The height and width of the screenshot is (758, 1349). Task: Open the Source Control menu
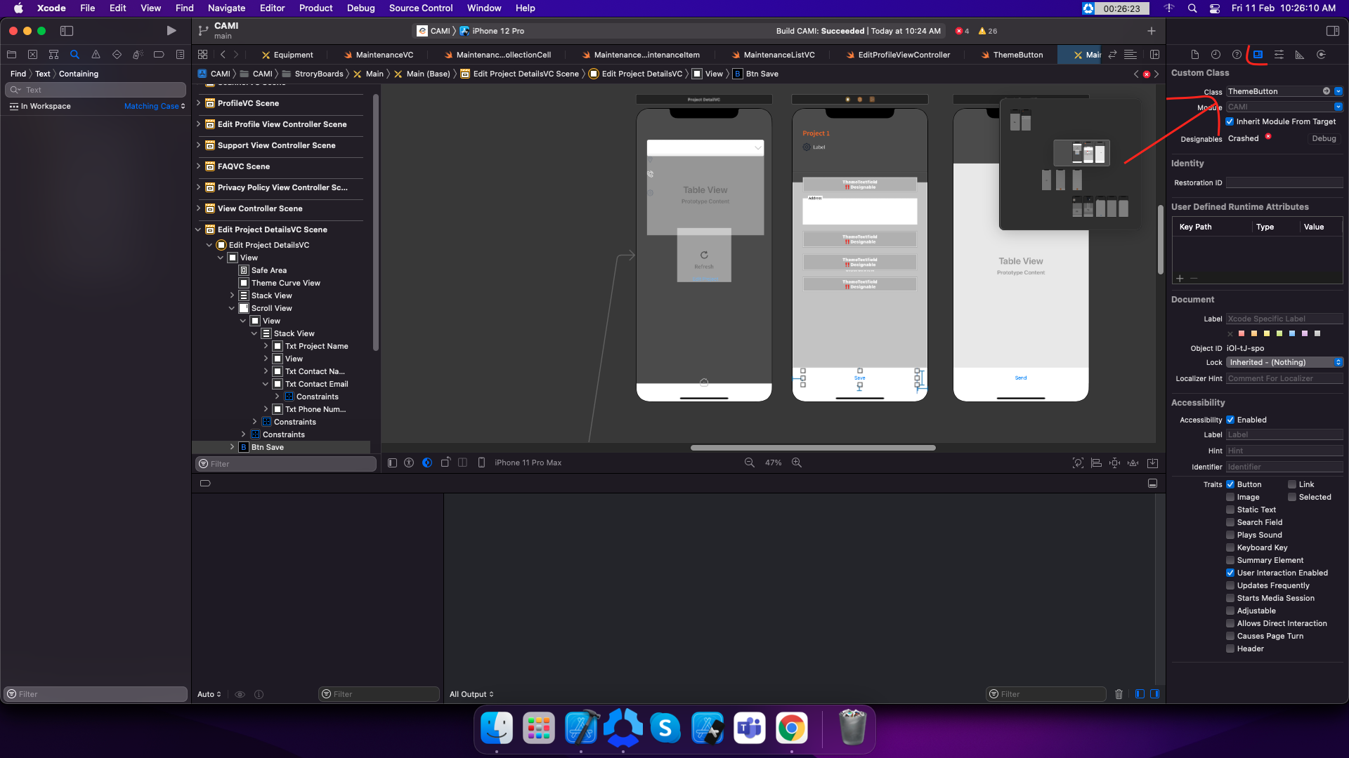421,8
